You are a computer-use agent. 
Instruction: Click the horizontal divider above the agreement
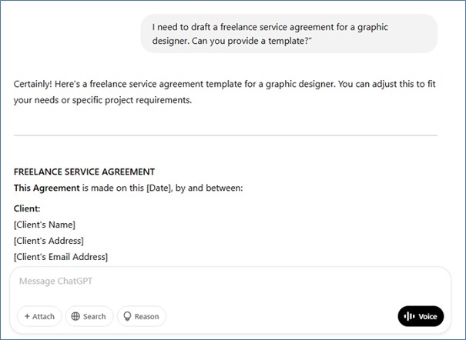point(225,136)
